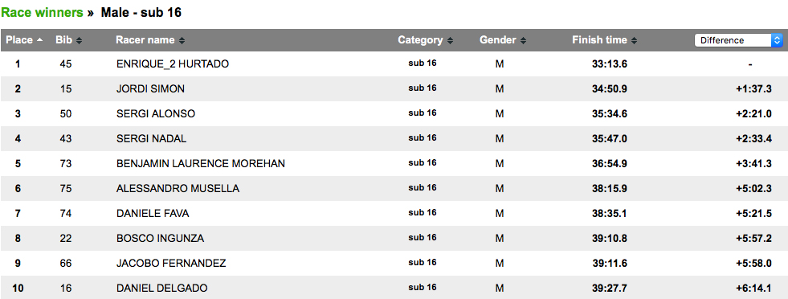Click the Racer name header label

(145, 40)
